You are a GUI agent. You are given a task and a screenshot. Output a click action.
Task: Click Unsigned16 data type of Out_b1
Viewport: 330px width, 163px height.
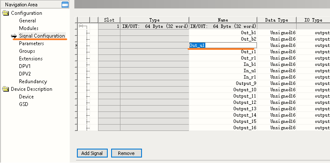(283, 33)
